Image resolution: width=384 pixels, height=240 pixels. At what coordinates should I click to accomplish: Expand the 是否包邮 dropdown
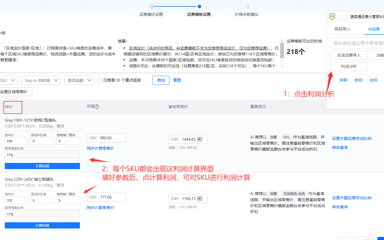(x=79, y=80)
